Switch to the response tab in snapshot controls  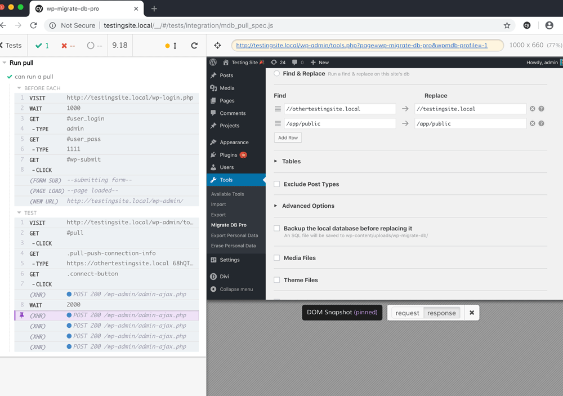pos(442,312)
